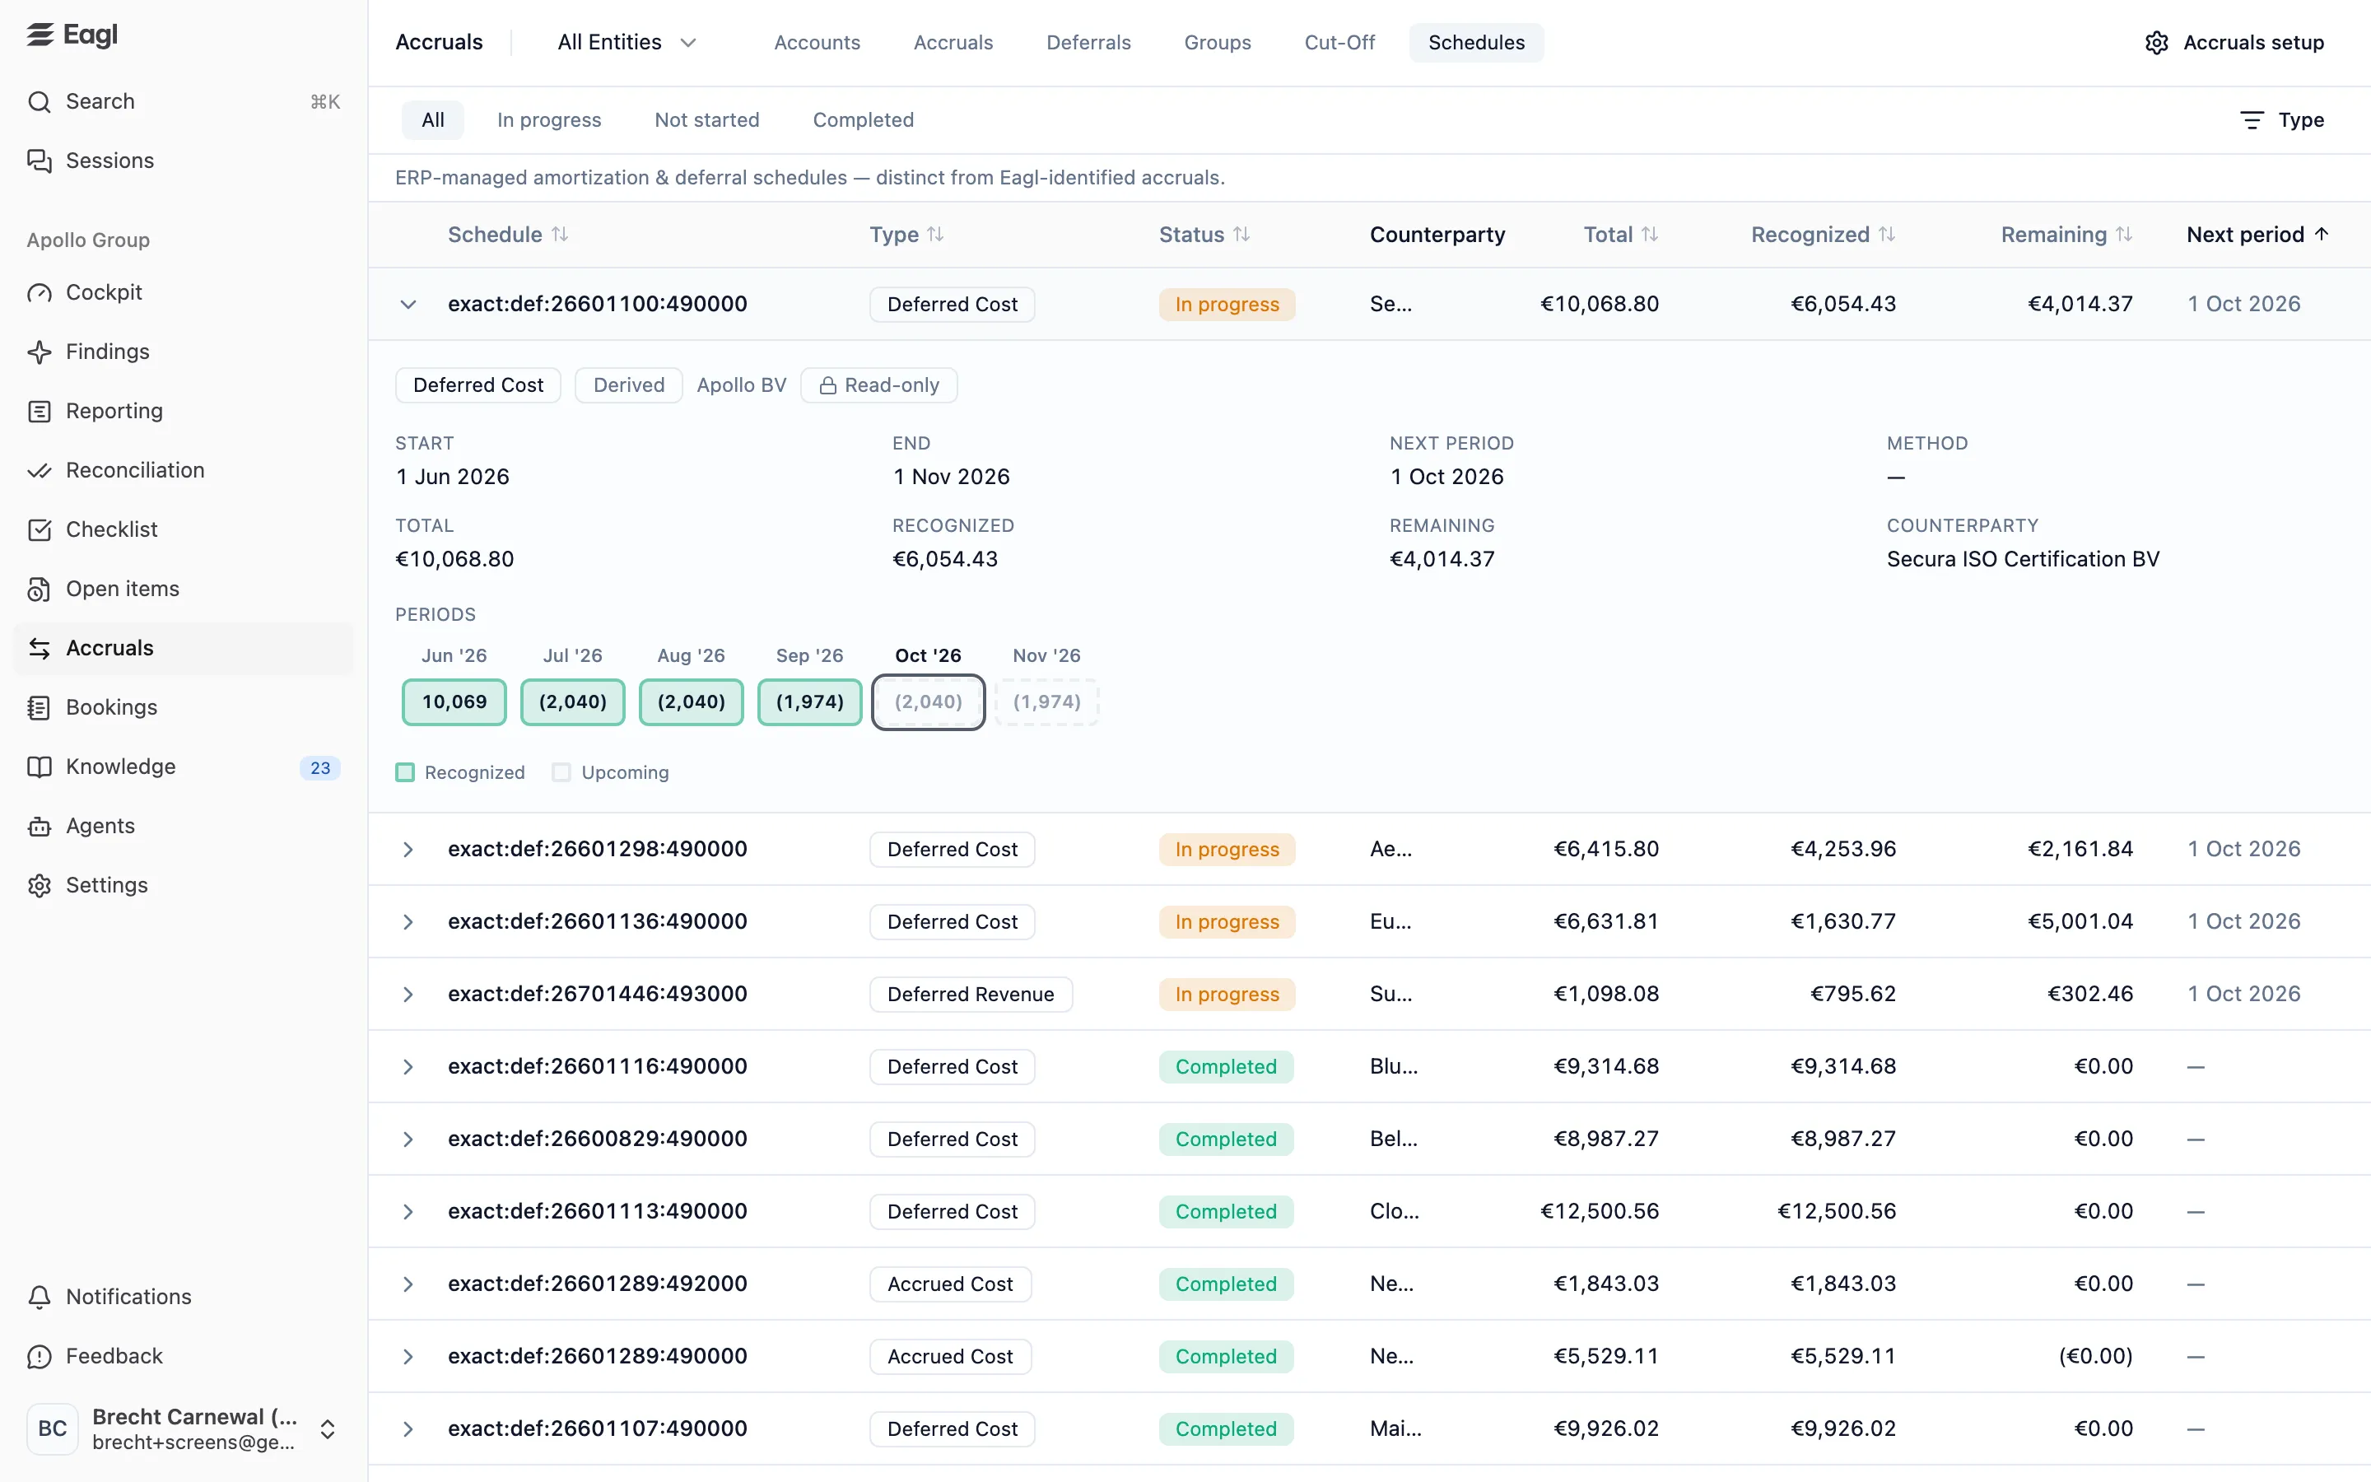This screenshot has width=2371, height=1482.
Task: Open Agents robot icon
Action: [x=40, y=827]
